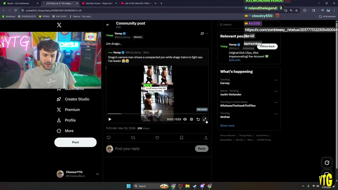Open All Bookmarks folder
The height and width of the screenshot is (190, 338).
[327, 16]
